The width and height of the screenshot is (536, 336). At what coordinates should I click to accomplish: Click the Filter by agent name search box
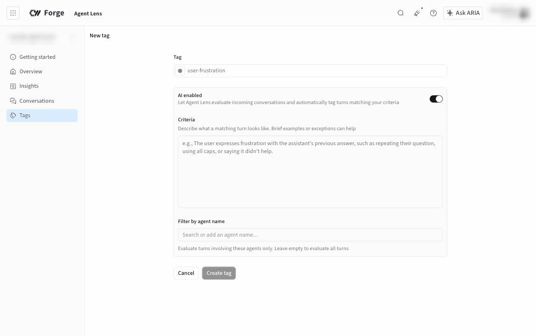(x=310, y=235)
